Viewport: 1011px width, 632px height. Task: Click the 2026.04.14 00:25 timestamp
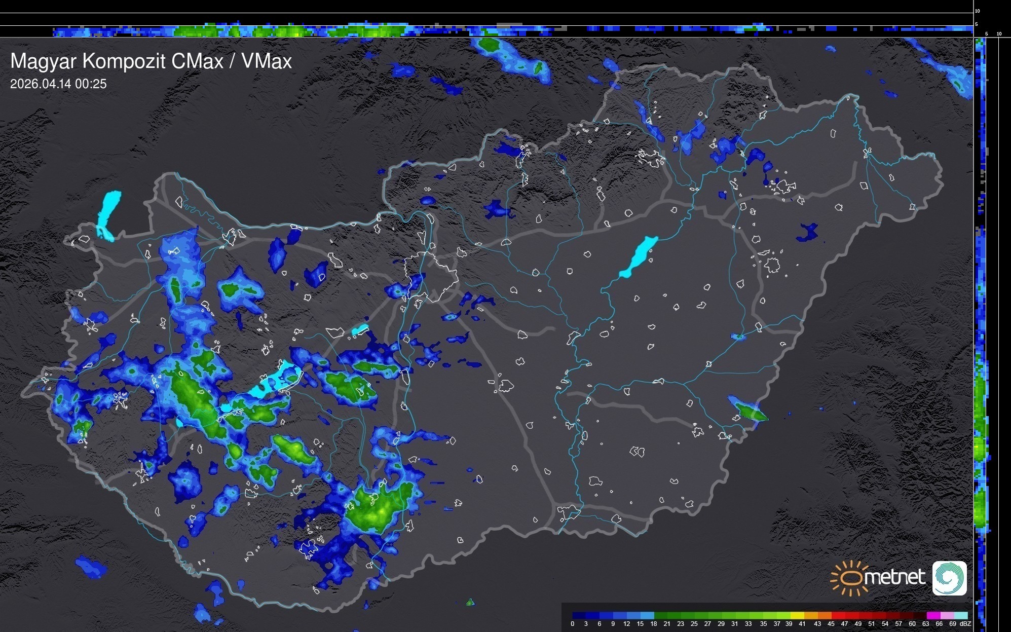click(x=58, y=84)
